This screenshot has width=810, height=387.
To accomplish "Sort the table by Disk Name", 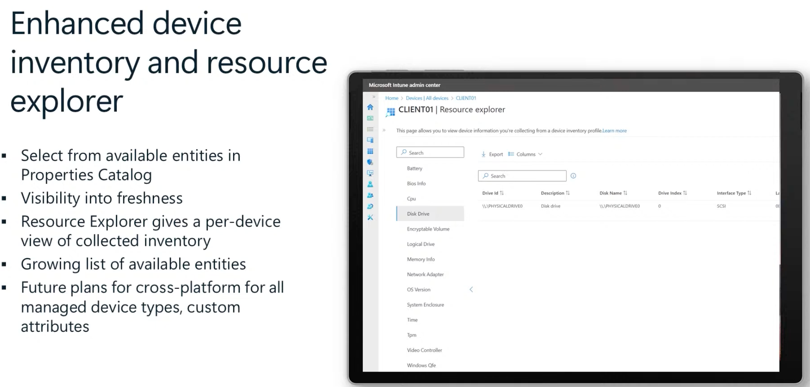I will click(x=613, y=193).
